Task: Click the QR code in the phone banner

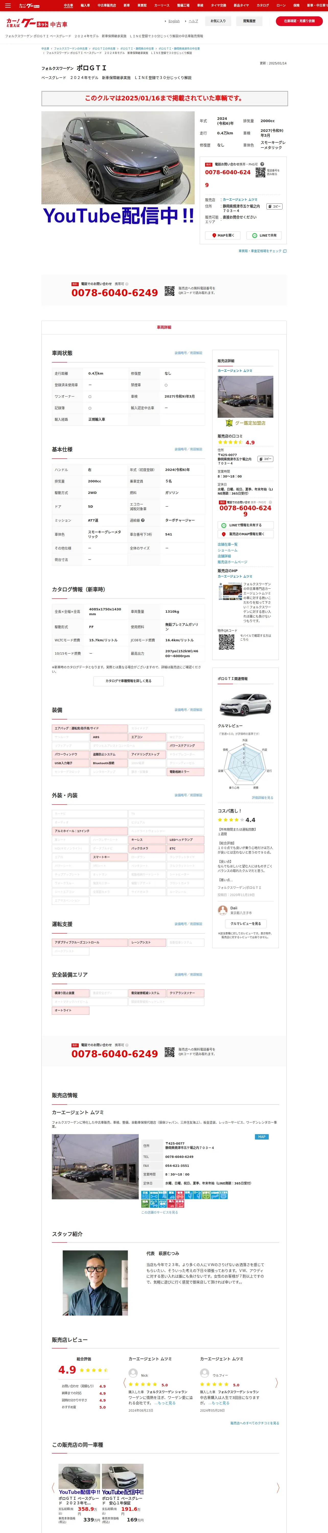Action: pyautogui.click(x=170, y=291)
